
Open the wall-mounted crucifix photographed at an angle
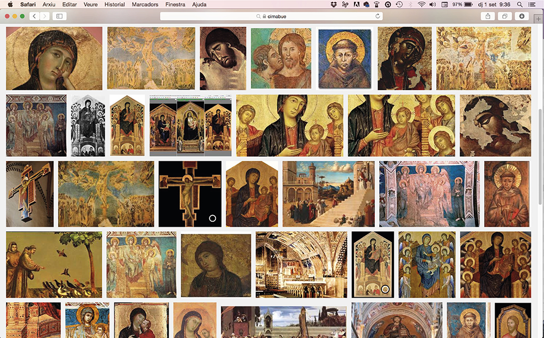point(30,194)
